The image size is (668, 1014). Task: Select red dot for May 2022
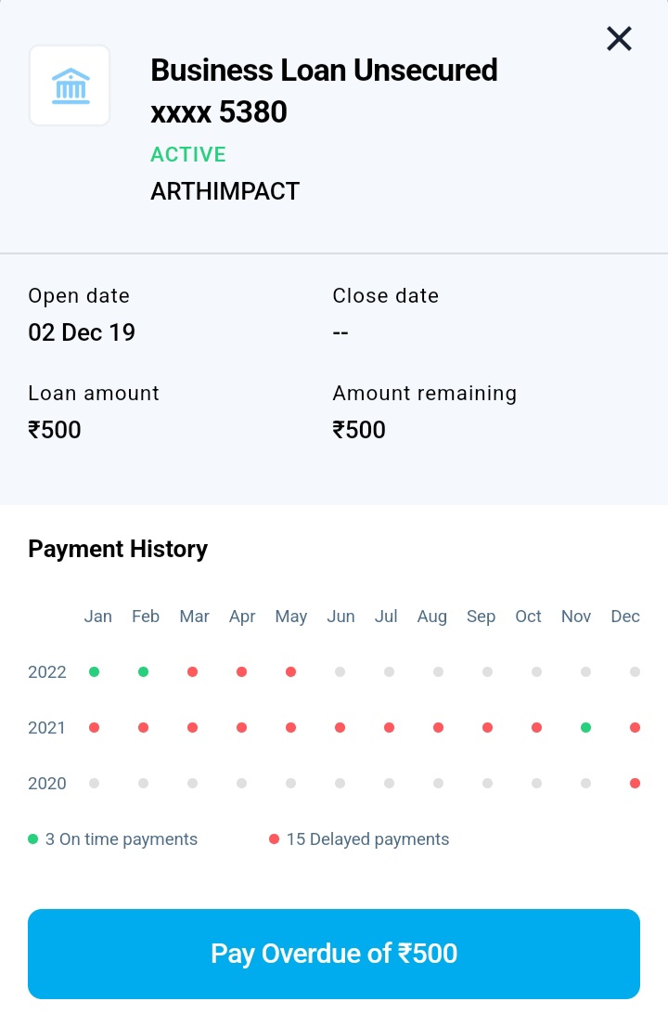pos(290,671)
